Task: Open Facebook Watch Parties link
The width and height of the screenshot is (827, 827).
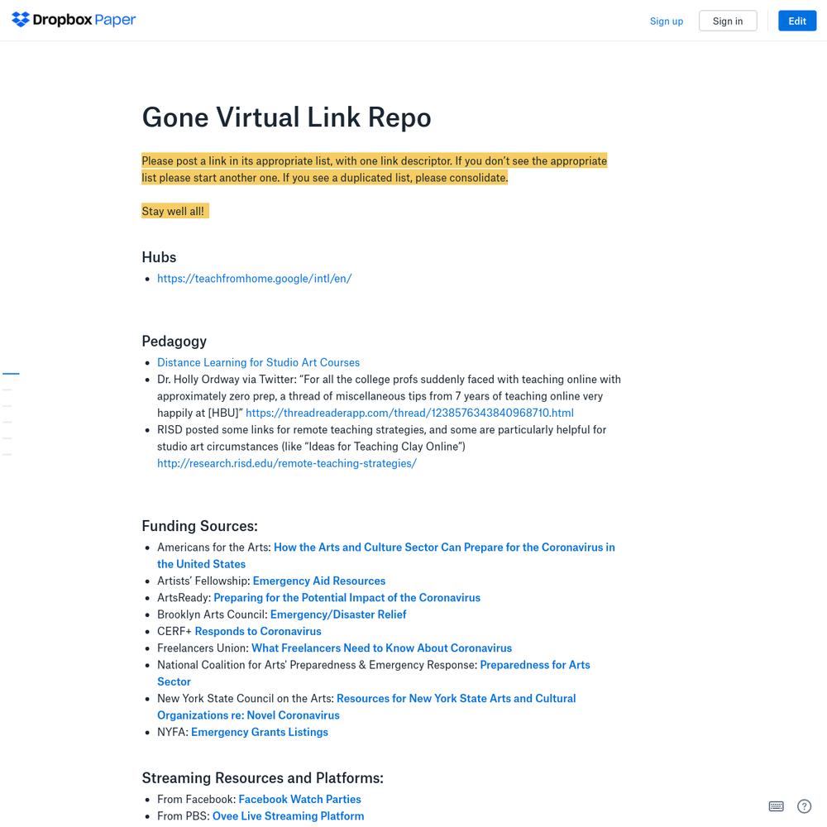Action: (x=299, y=800)
